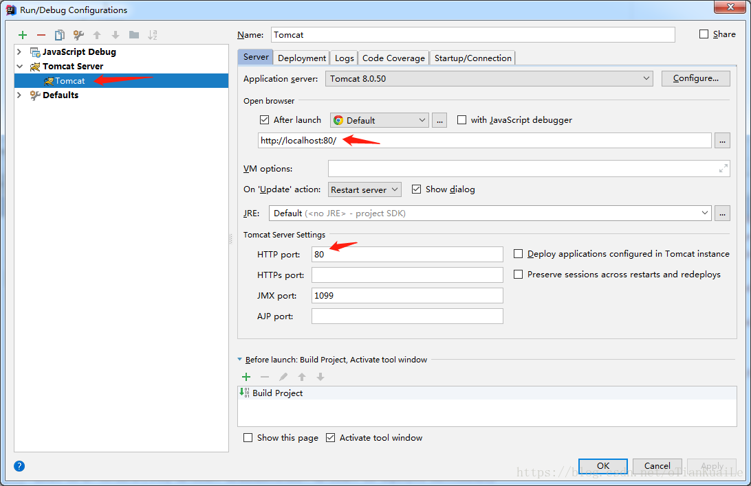
Task: Click the URL field with http://localhost:80/
Action: (x=484, y=141)
